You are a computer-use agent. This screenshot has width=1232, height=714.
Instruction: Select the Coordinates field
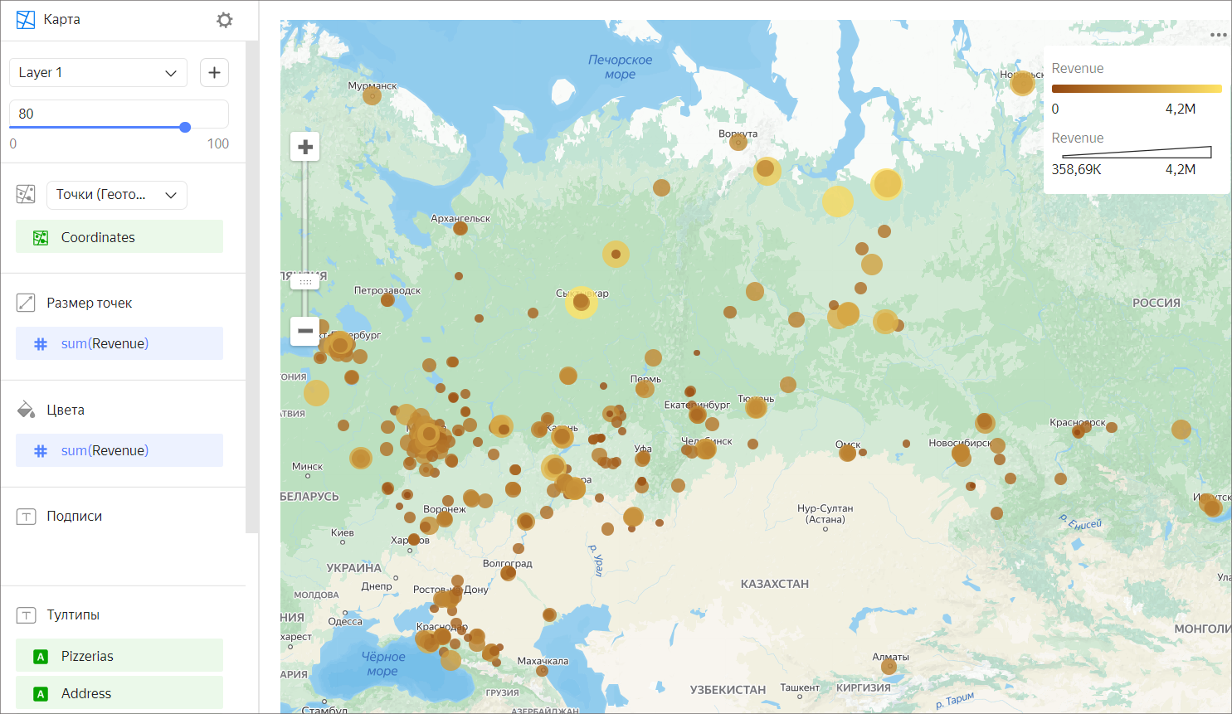click(x=119, y=237)
